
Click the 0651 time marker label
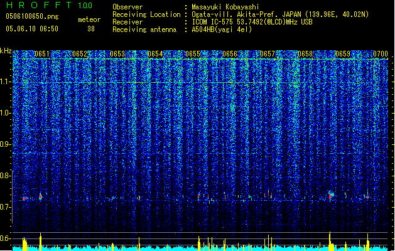click(x=42, y=54)
